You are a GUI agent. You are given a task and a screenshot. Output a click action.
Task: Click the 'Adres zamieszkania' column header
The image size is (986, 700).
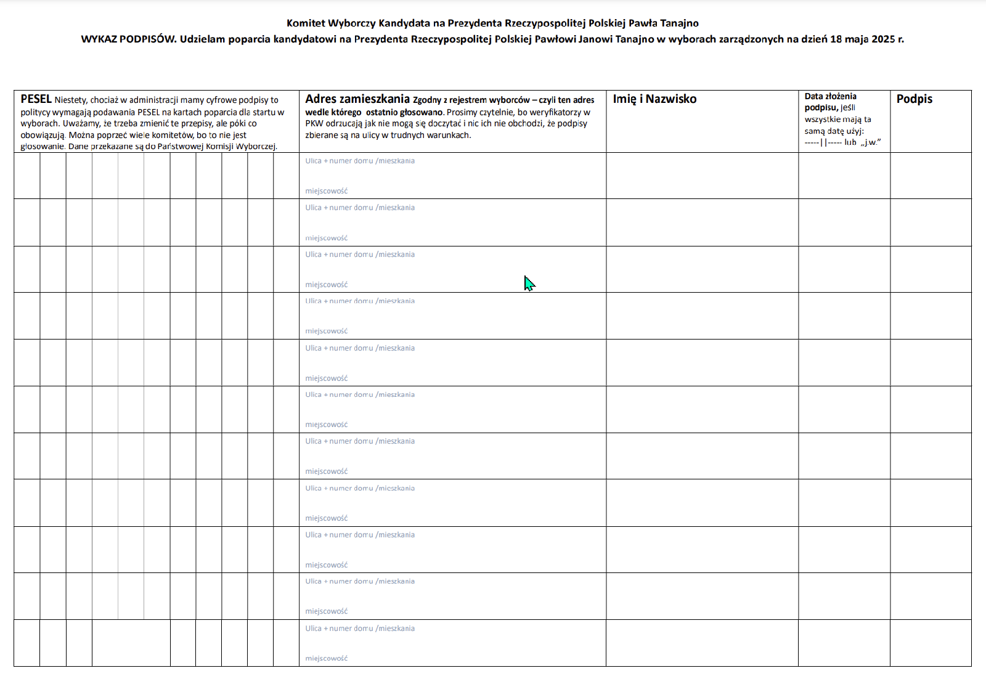357,99
